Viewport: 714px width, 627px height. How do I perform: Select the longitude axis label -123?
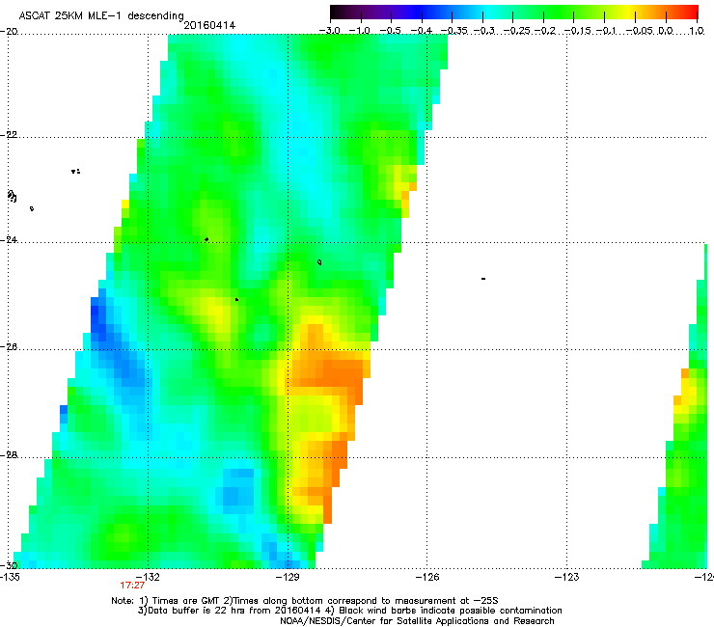coord(567,577)
